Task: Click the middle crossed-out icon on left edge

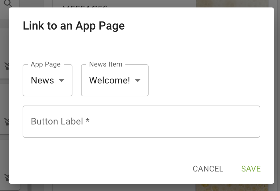Action: (7, 122)
